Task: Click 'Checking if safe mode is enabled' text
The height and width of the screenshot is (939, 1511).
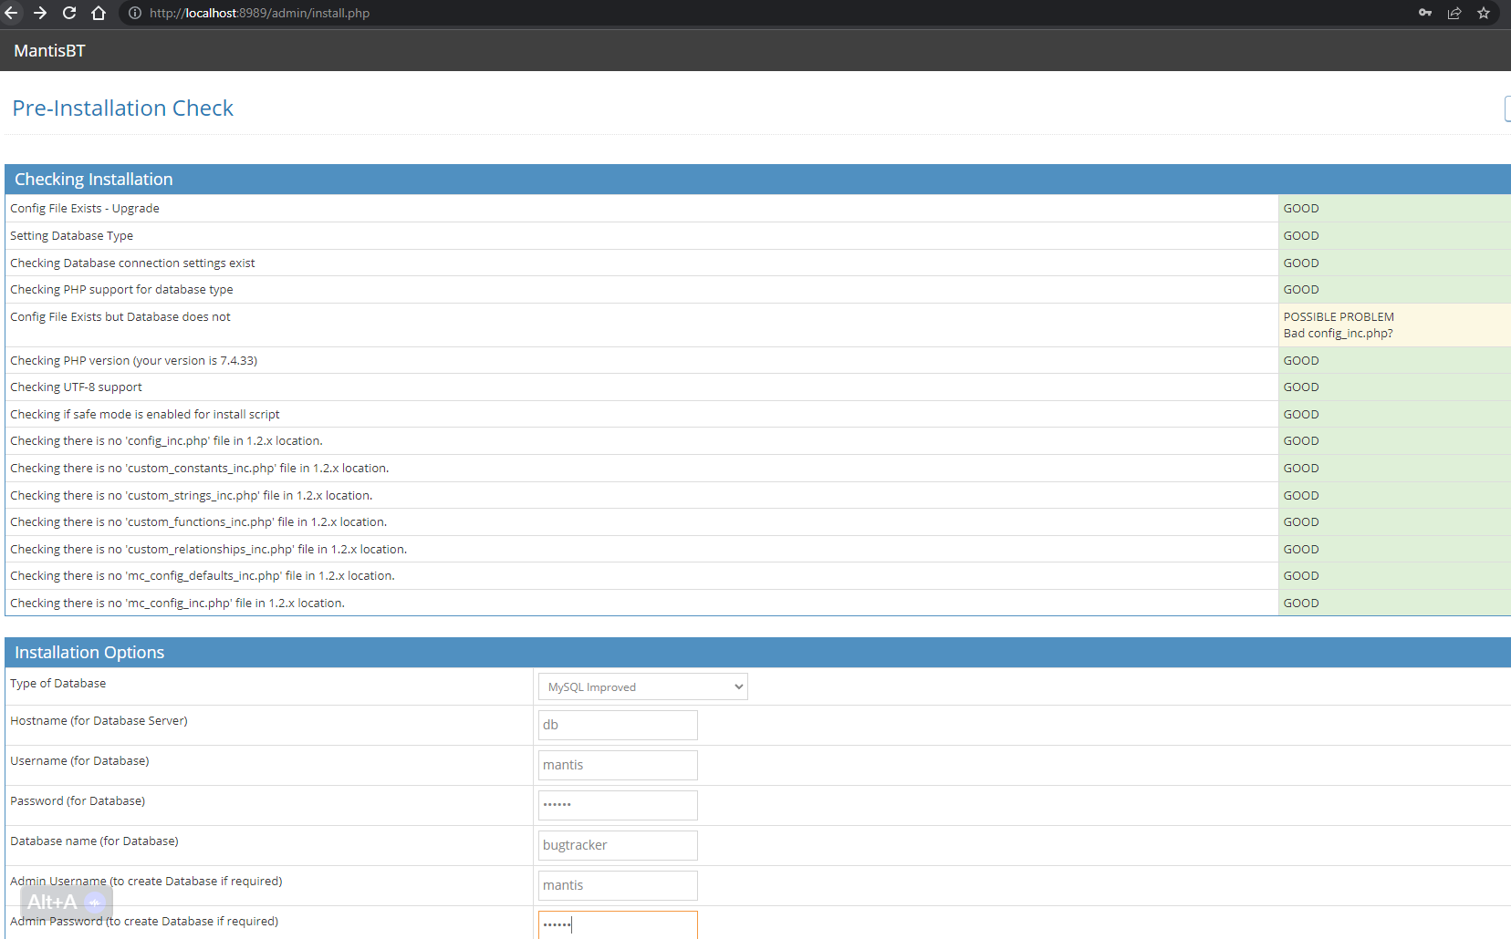Action: click(x=145, y=415)
